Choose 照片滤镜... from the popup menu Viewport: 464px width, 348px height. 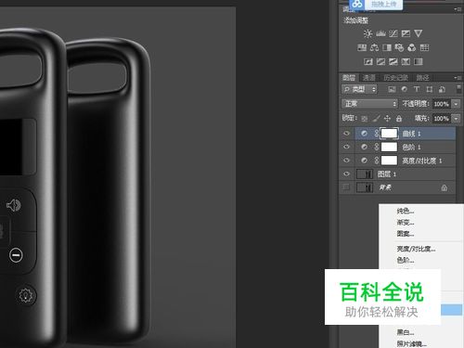point(412,343)
